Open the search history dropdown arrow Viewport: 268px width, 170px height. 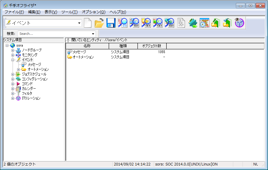(93, 34)
